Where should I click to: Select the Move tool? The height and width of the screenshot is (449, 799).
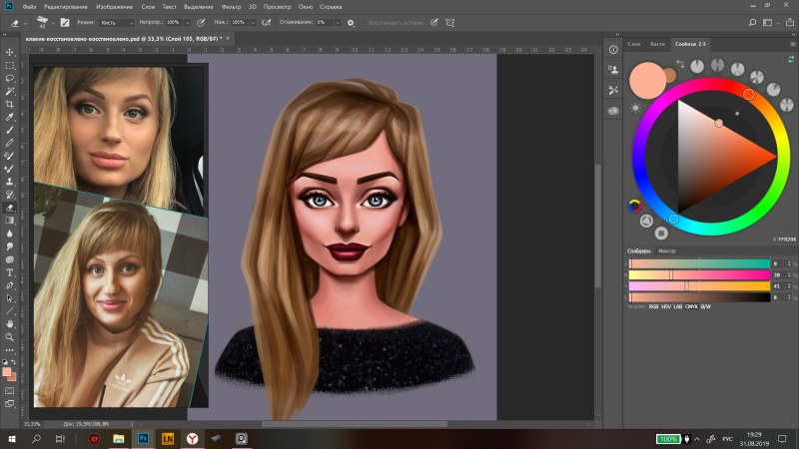point(10,51)
